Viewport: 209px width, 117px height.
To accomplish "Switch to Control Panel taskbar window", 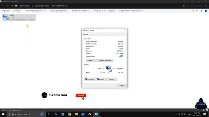I will (97, 114).
